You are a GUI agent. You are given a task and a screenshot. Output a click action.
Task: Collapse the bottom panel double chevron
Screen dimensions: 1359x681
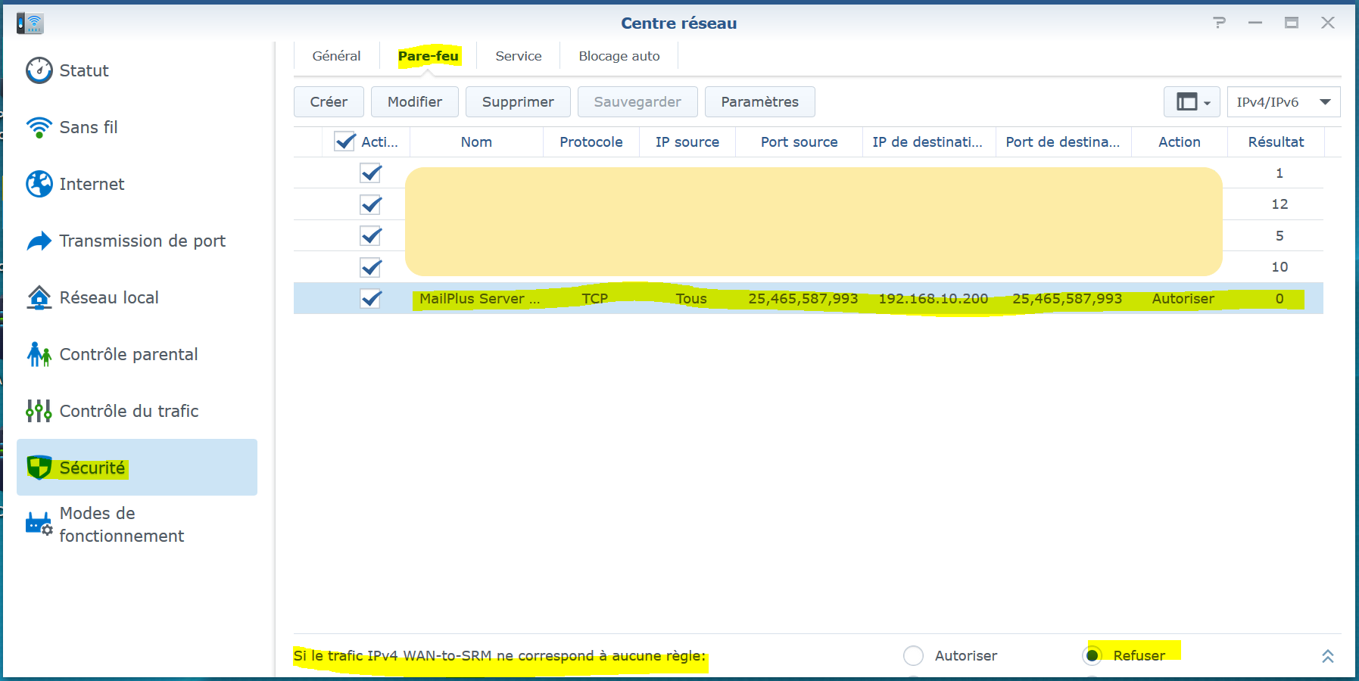point(1327,656)
